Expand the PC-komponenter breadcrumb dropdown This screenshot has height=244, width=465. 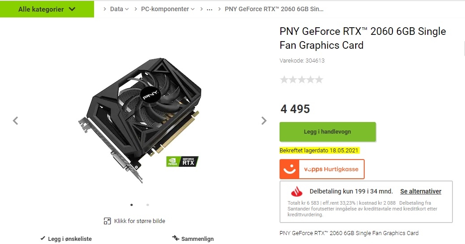[x=168, y=9]
